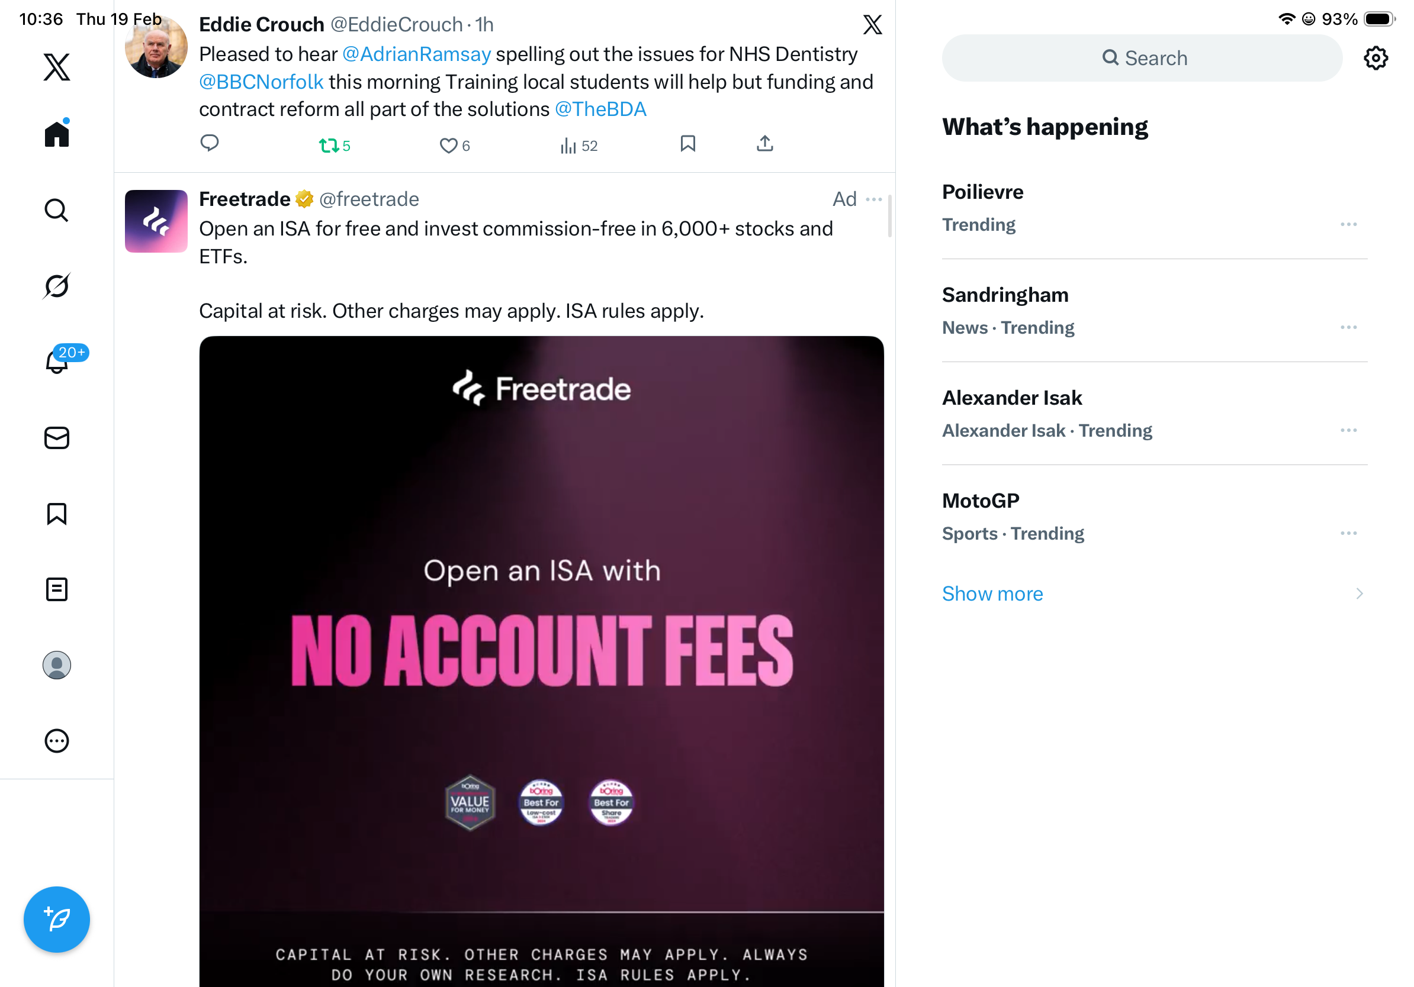Expand Show more trends chevron

point(1359,594)
